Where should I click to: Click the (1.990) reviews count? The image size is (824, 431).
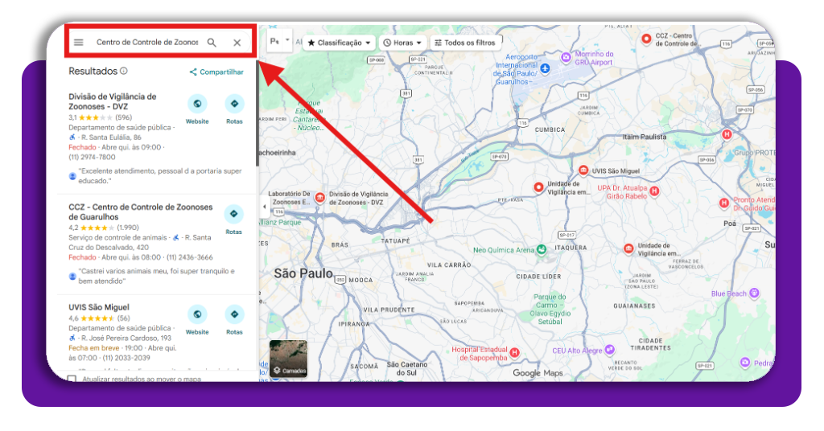click(128, 228)
